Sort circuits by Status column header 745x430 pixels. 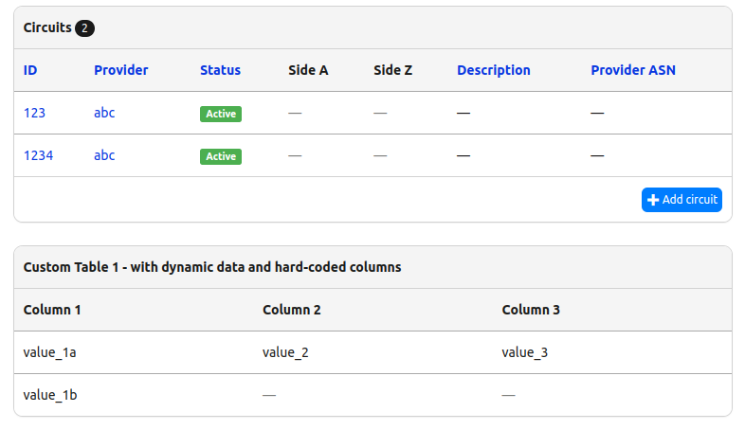(x=220, y=70)
